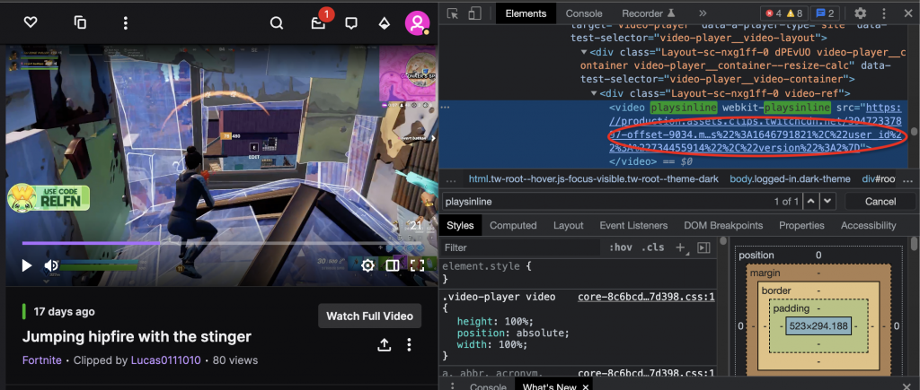The image size is (920, 390).
Task: Click the share upload icon under video
Action: (x=385, y=344)
